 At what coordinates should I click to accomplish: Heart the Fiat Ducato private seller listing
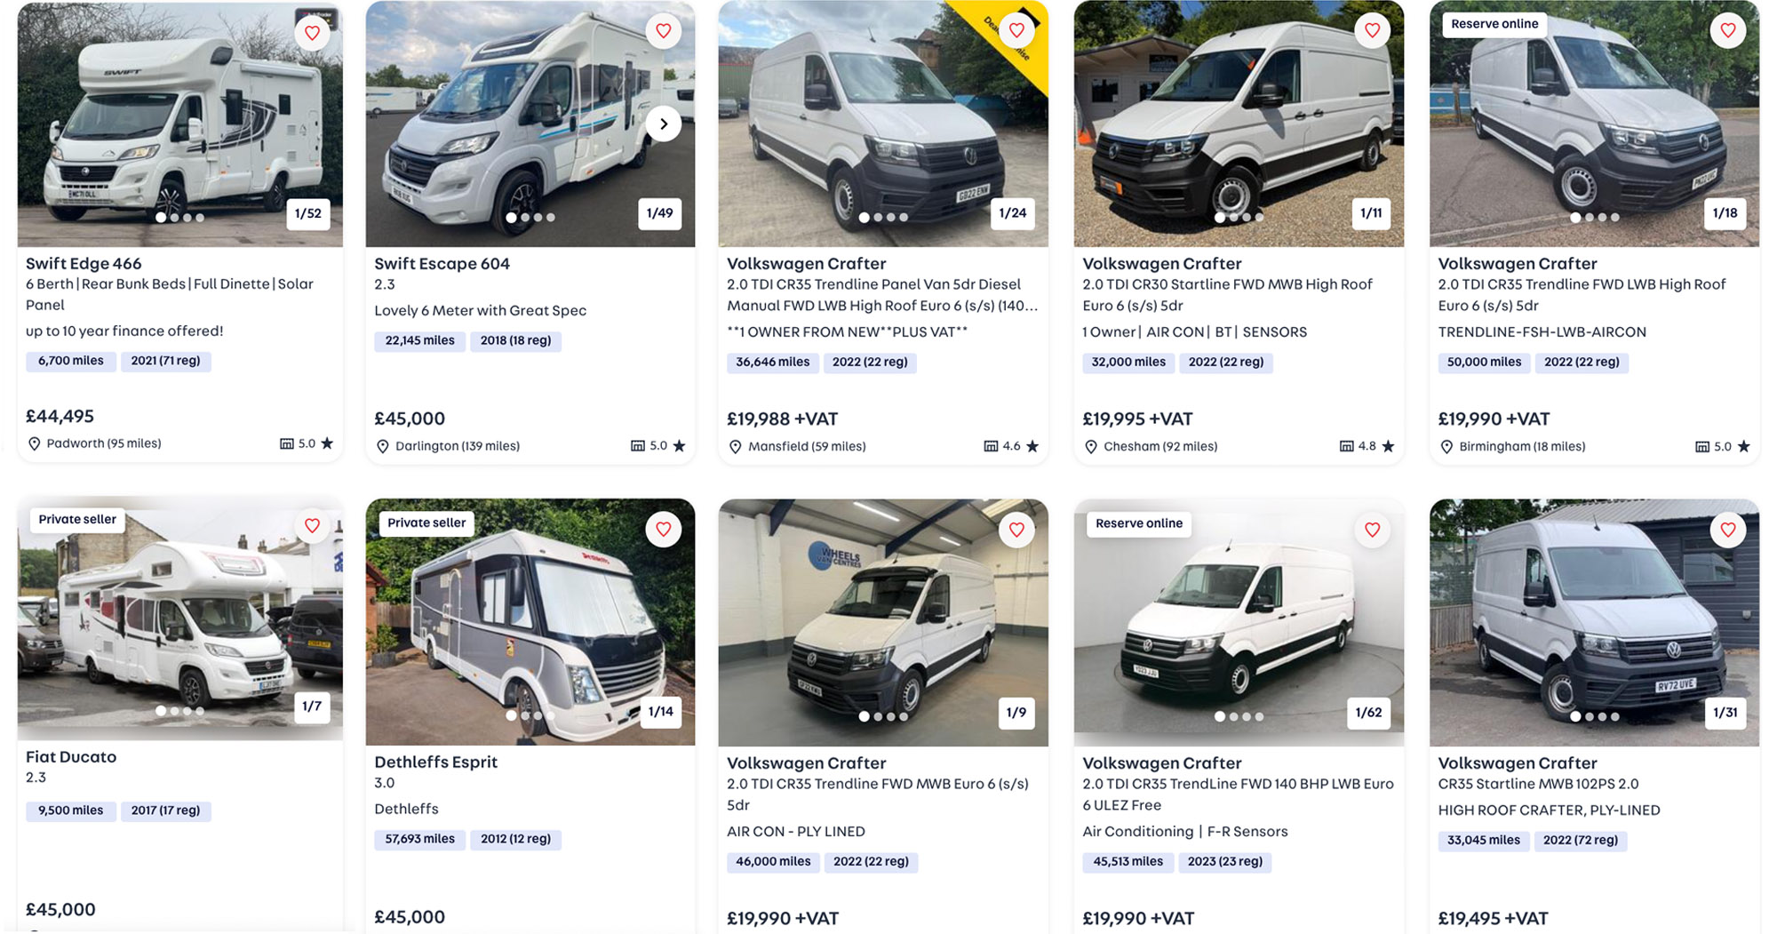[312, 526]
